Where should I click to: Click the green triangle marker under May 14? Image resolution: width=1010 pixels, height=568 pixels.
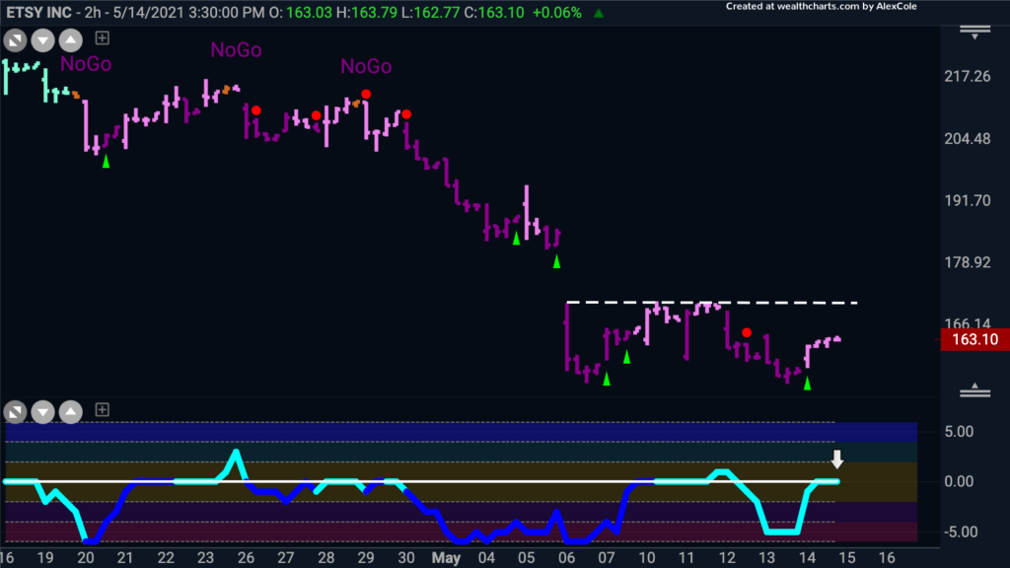[808, 384]
